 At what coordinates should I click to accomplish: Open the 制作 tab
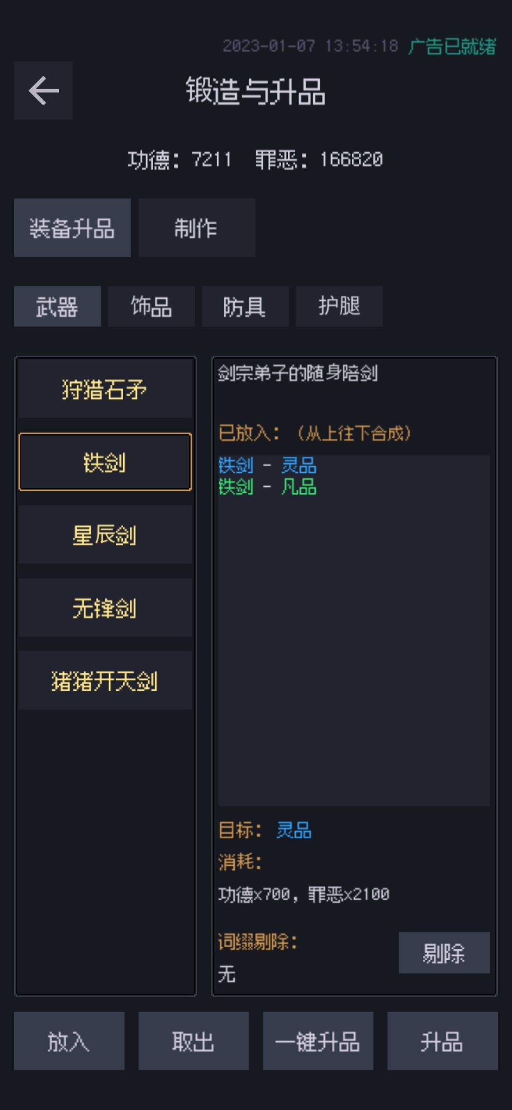click(197, 228)
